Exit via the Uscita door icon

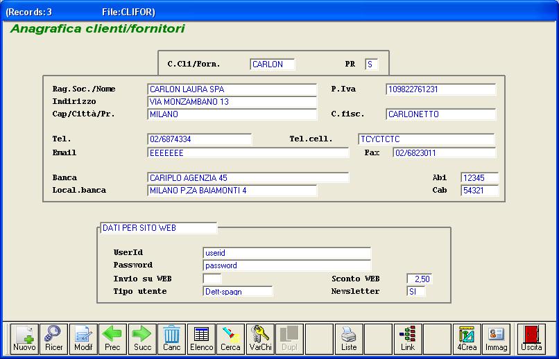[531, 339]
